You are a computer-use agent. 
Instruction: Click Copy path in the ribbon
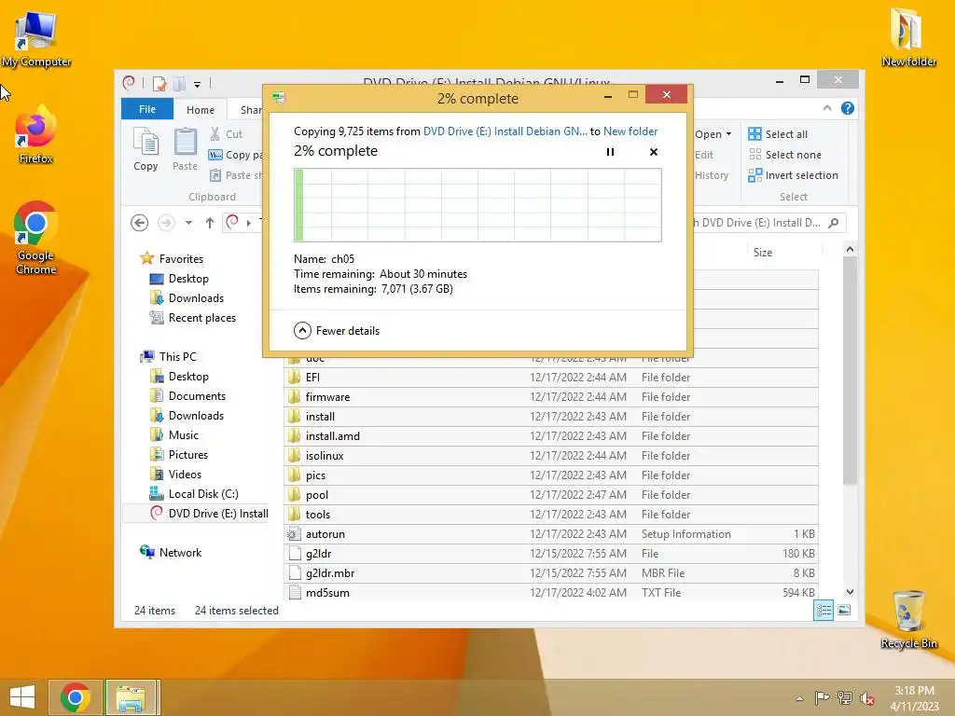click(x=236, y=155)
